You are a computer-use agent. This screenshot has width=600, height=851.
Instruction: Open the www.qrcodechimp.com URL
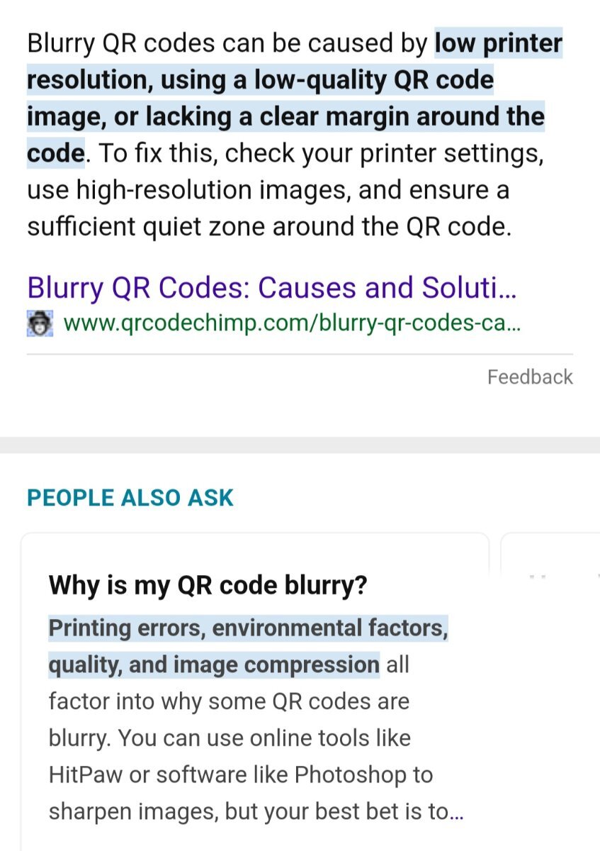[293, 324]
